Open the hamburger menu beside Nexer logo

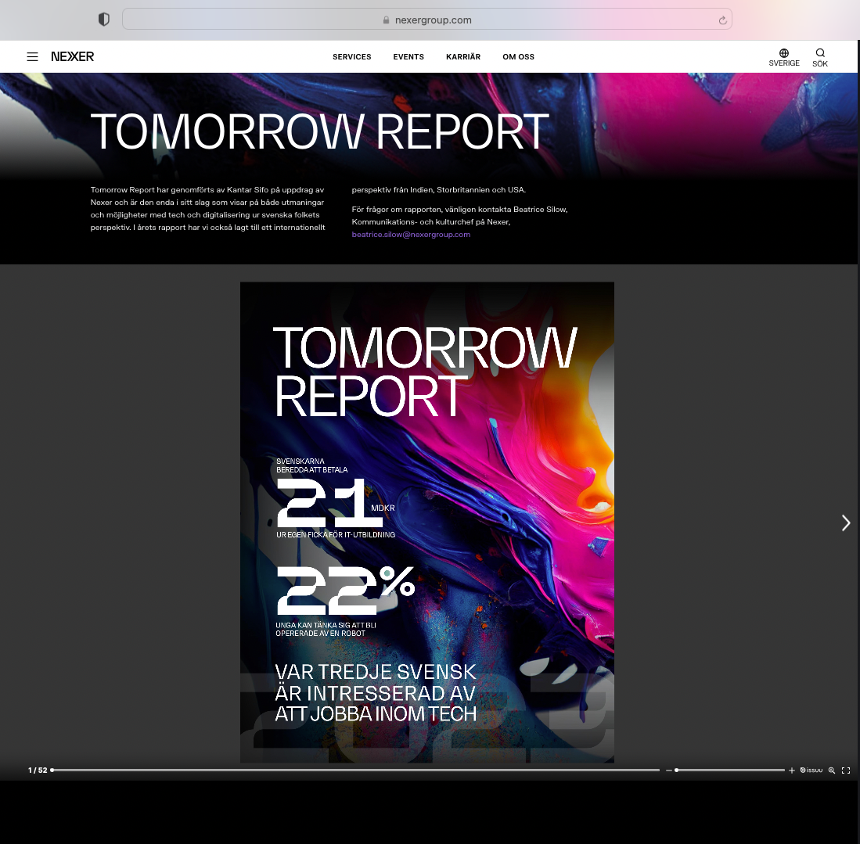click(32, 56)
